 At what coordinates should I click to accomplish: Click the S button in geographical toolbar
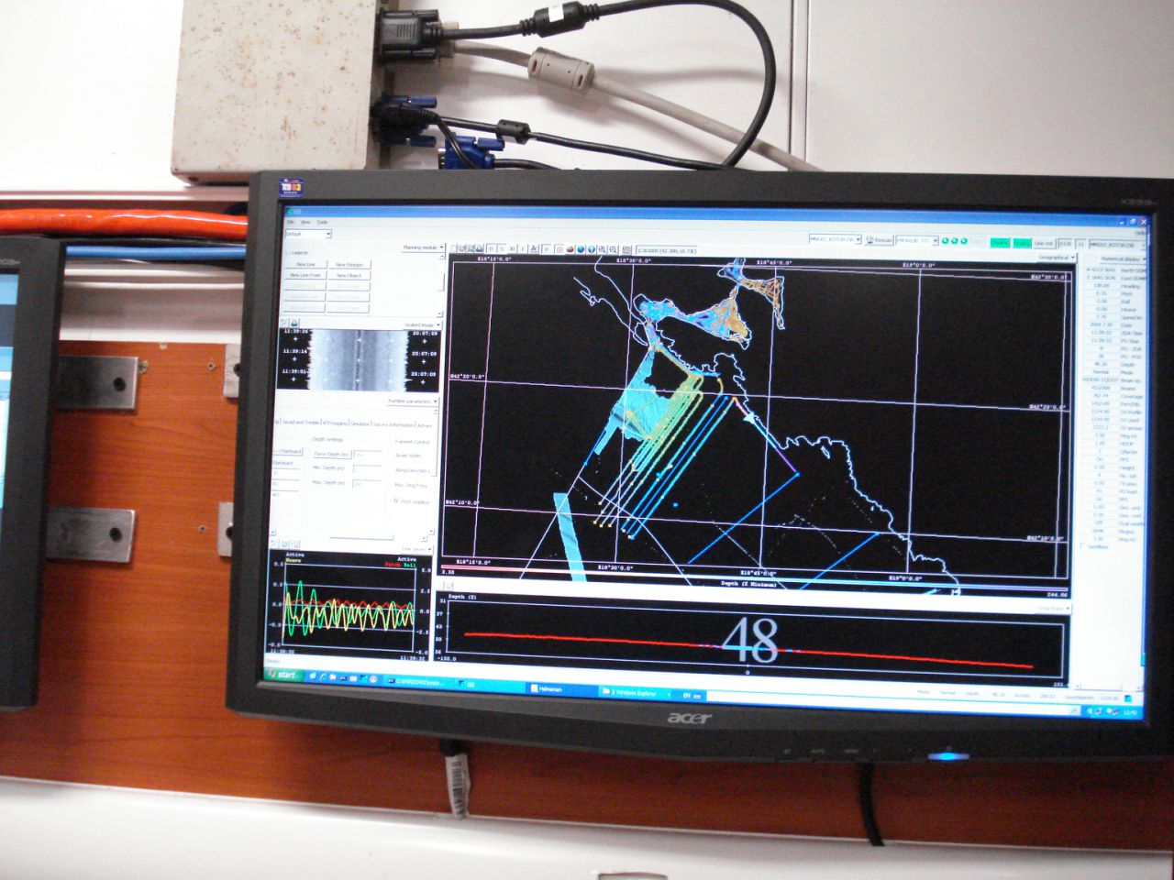[x=502, y=248]
